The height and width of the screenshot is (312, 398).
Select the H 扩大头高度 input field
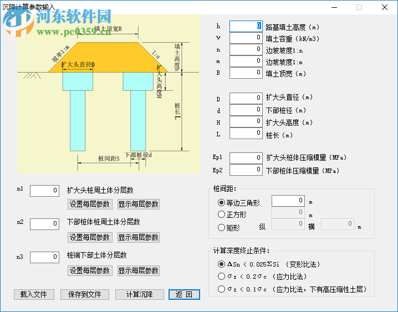pyautogui.click(x=246, y=121)
